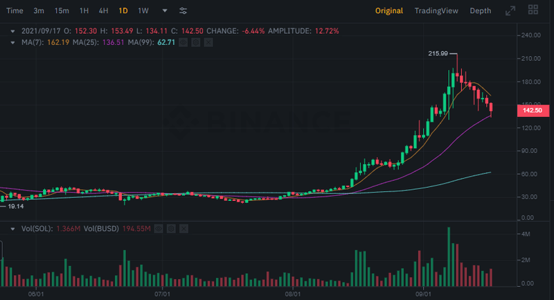Viewport: 554px width, 300px height.
Task: Hide the Volume indicator
Action: pyautogui.click(x=160, y=228)
